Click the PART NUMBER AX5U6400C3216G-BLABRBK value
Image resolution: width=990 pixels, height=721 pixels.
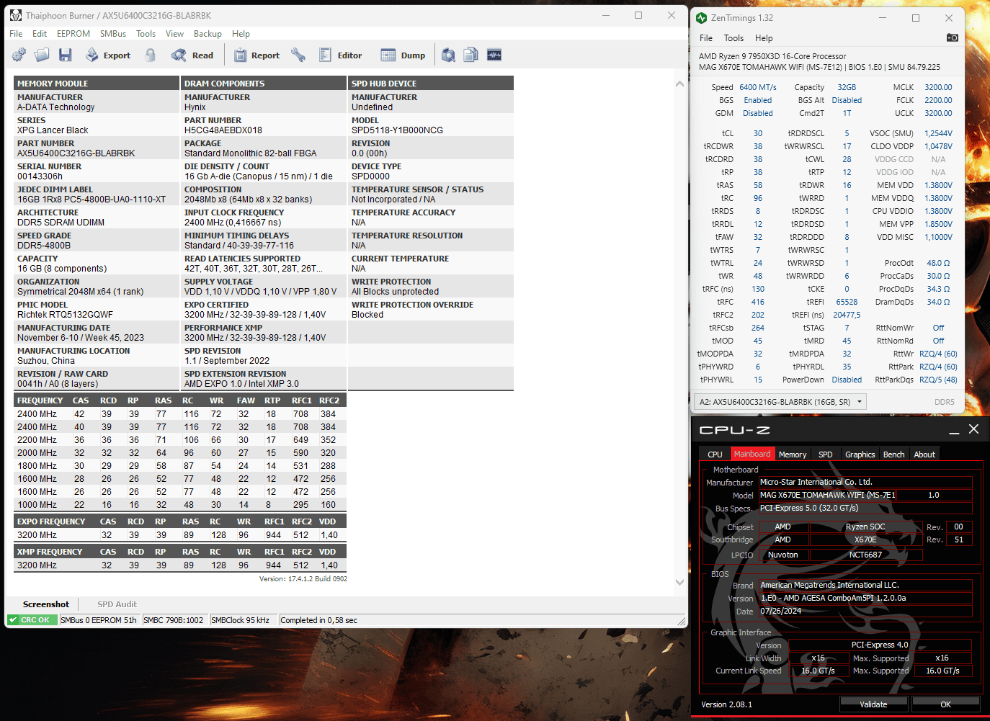(x=76, y=153)
